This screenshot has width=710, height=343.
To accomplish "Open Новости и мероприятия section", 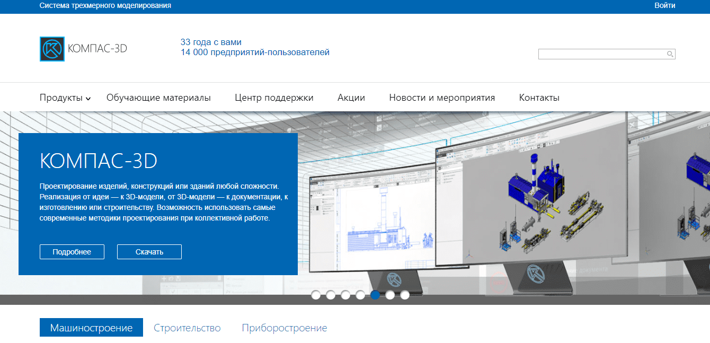I will pyautogui.click(x=442, y=98).
